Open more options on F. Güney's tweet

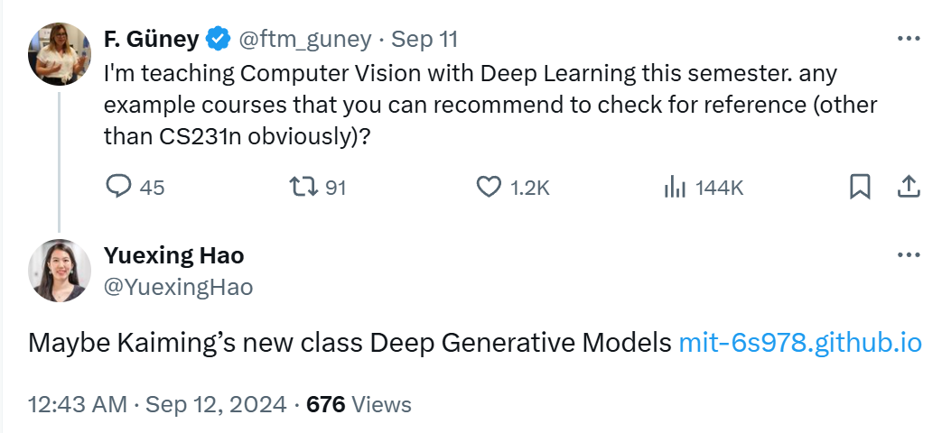pos(909,39)
